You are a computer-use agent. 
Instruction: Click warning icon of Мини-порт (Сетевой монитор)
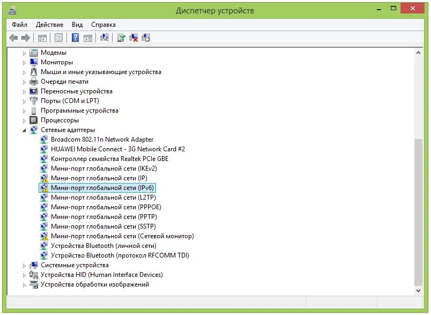click(x=44, y=236)
